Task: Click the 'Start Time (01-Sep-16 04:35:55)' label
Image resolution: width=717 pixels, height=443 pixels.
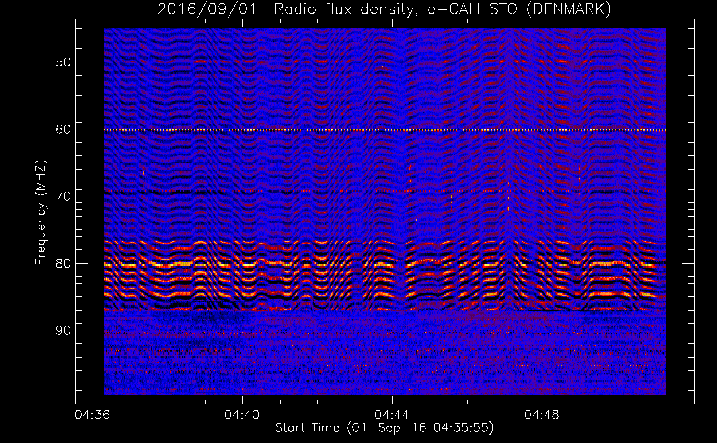Action: pyautogui.click(x=384, y=428)
